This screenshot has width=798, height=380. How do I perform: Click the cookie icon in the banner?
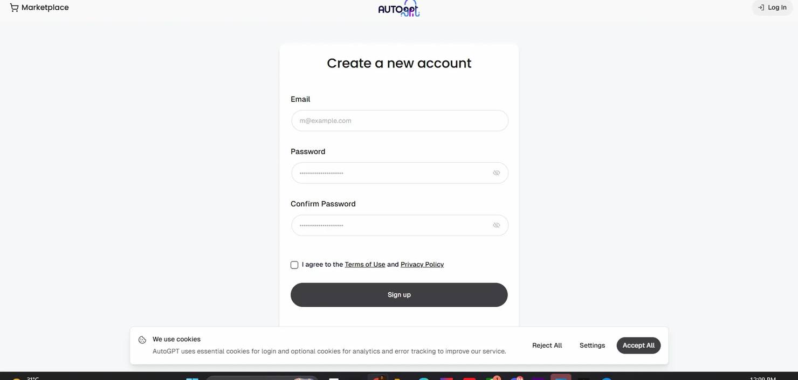point(142,340)
